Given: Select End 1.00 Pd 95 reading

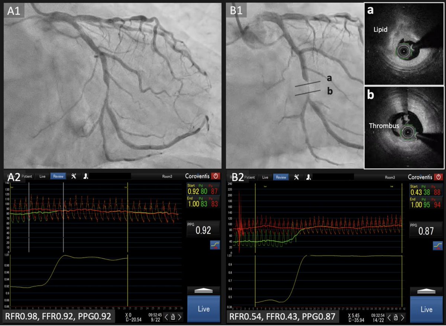Looking at the screenshot, I should (426, 202).
